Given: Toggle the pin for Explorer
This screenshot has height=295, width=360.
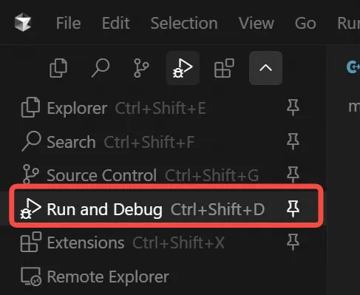Looking at the screenshot, I should coord(293,107).
